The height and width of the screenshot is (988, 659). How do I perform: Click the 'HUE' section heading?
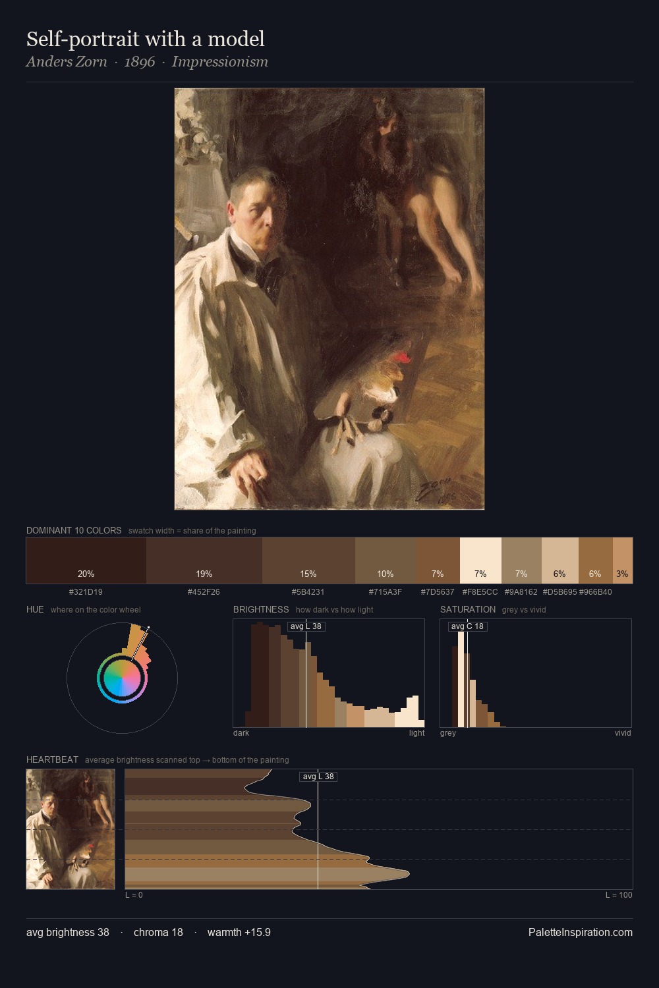point(35,609)
